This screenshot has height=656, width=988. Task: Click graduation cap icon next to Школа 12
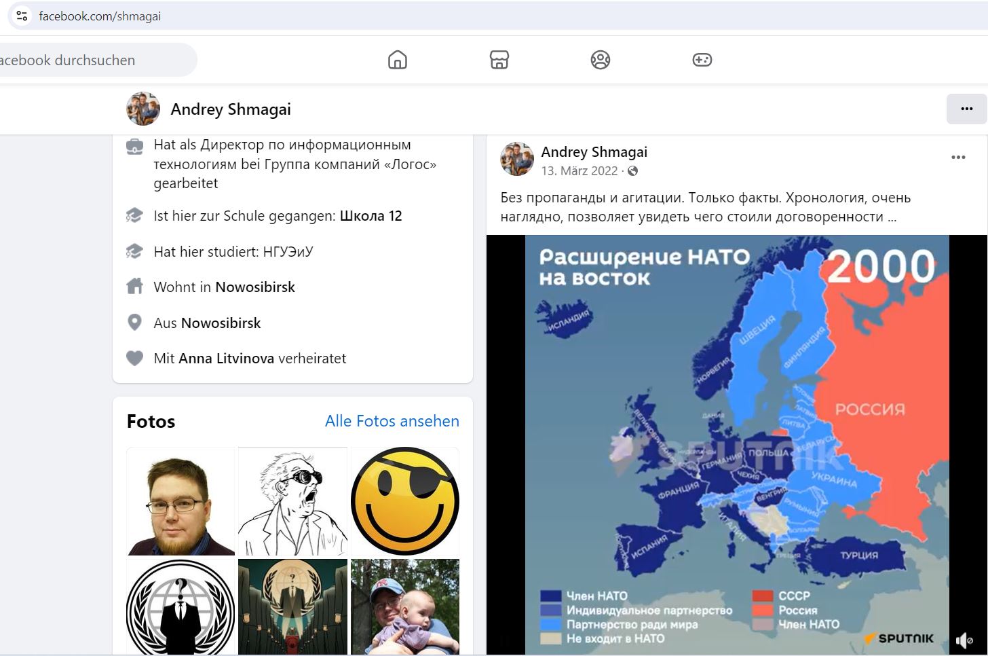pos(134,216)
